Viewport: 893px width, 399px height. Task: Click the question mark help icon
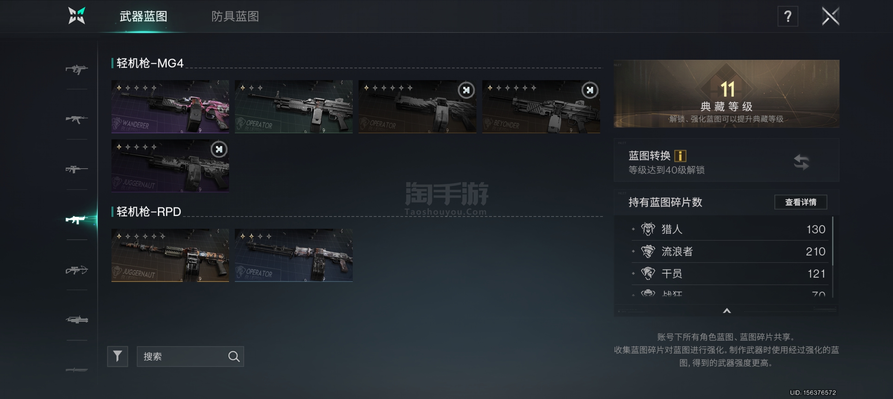coord(788,16)
